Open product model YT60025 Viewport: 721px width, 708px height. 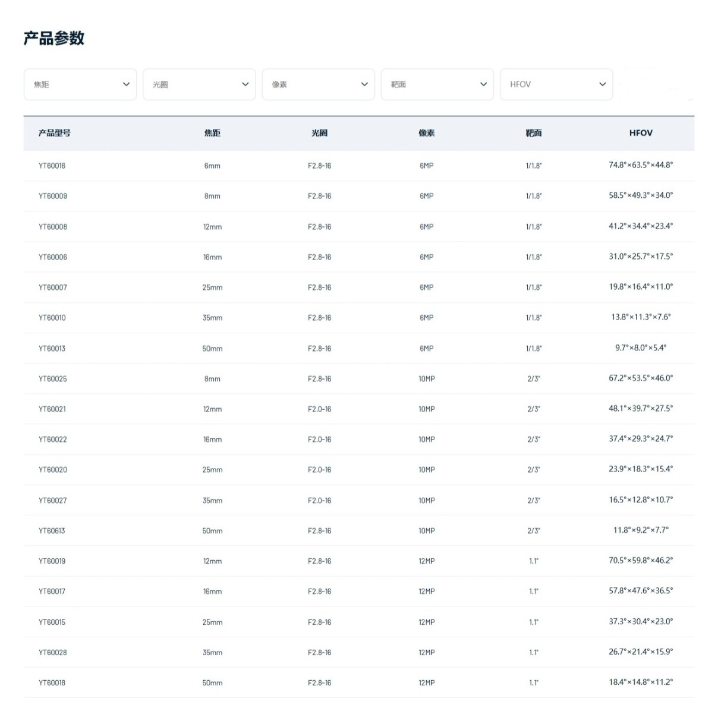pyautogui.click(x=53, y=379)
